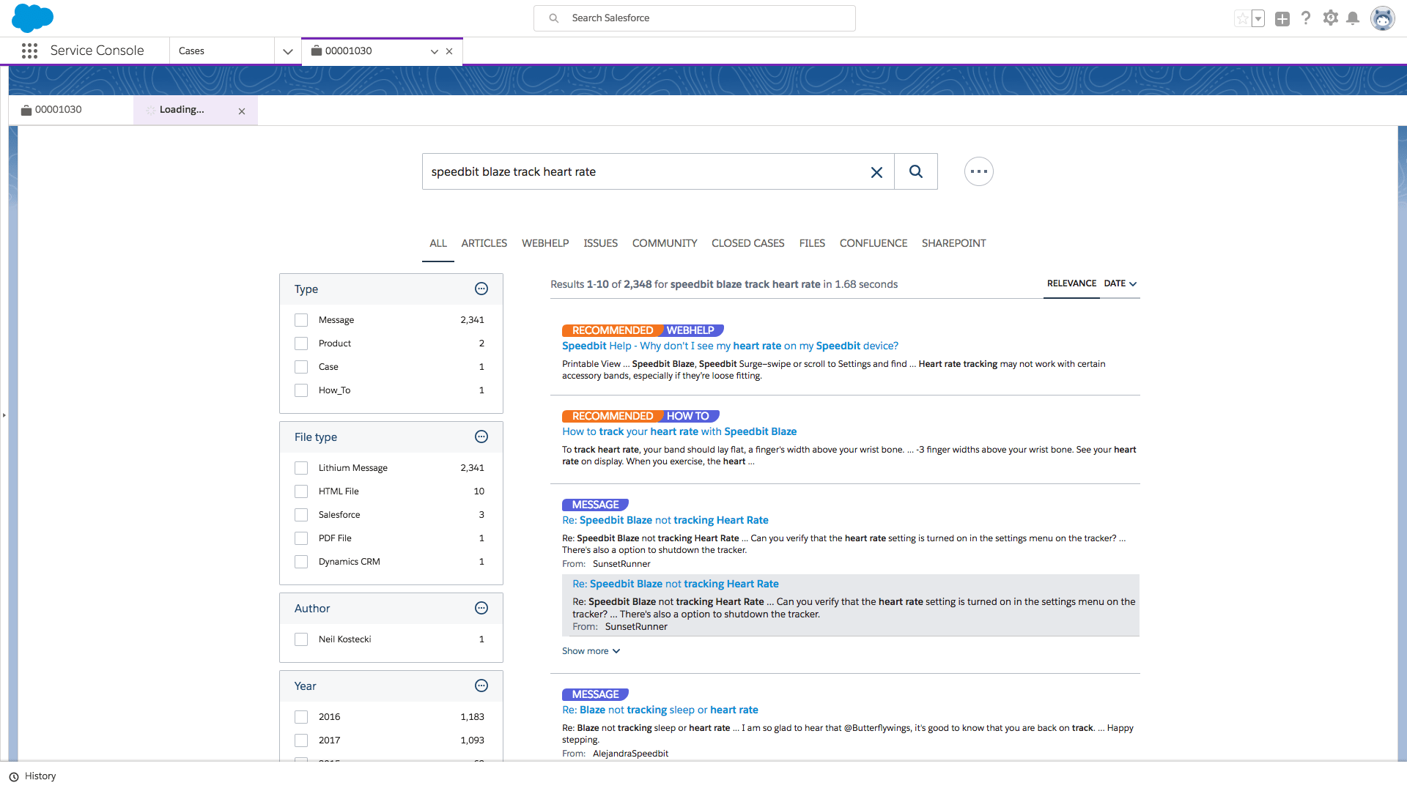Click the first 'SunsetRunner' author name

pyautogui.click(x=621, y=564)
